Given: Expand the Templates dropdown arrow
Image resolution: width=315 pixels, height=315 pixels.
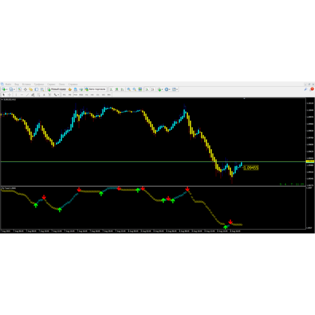Looking at the screenshot, I should [x=177, y=90].
